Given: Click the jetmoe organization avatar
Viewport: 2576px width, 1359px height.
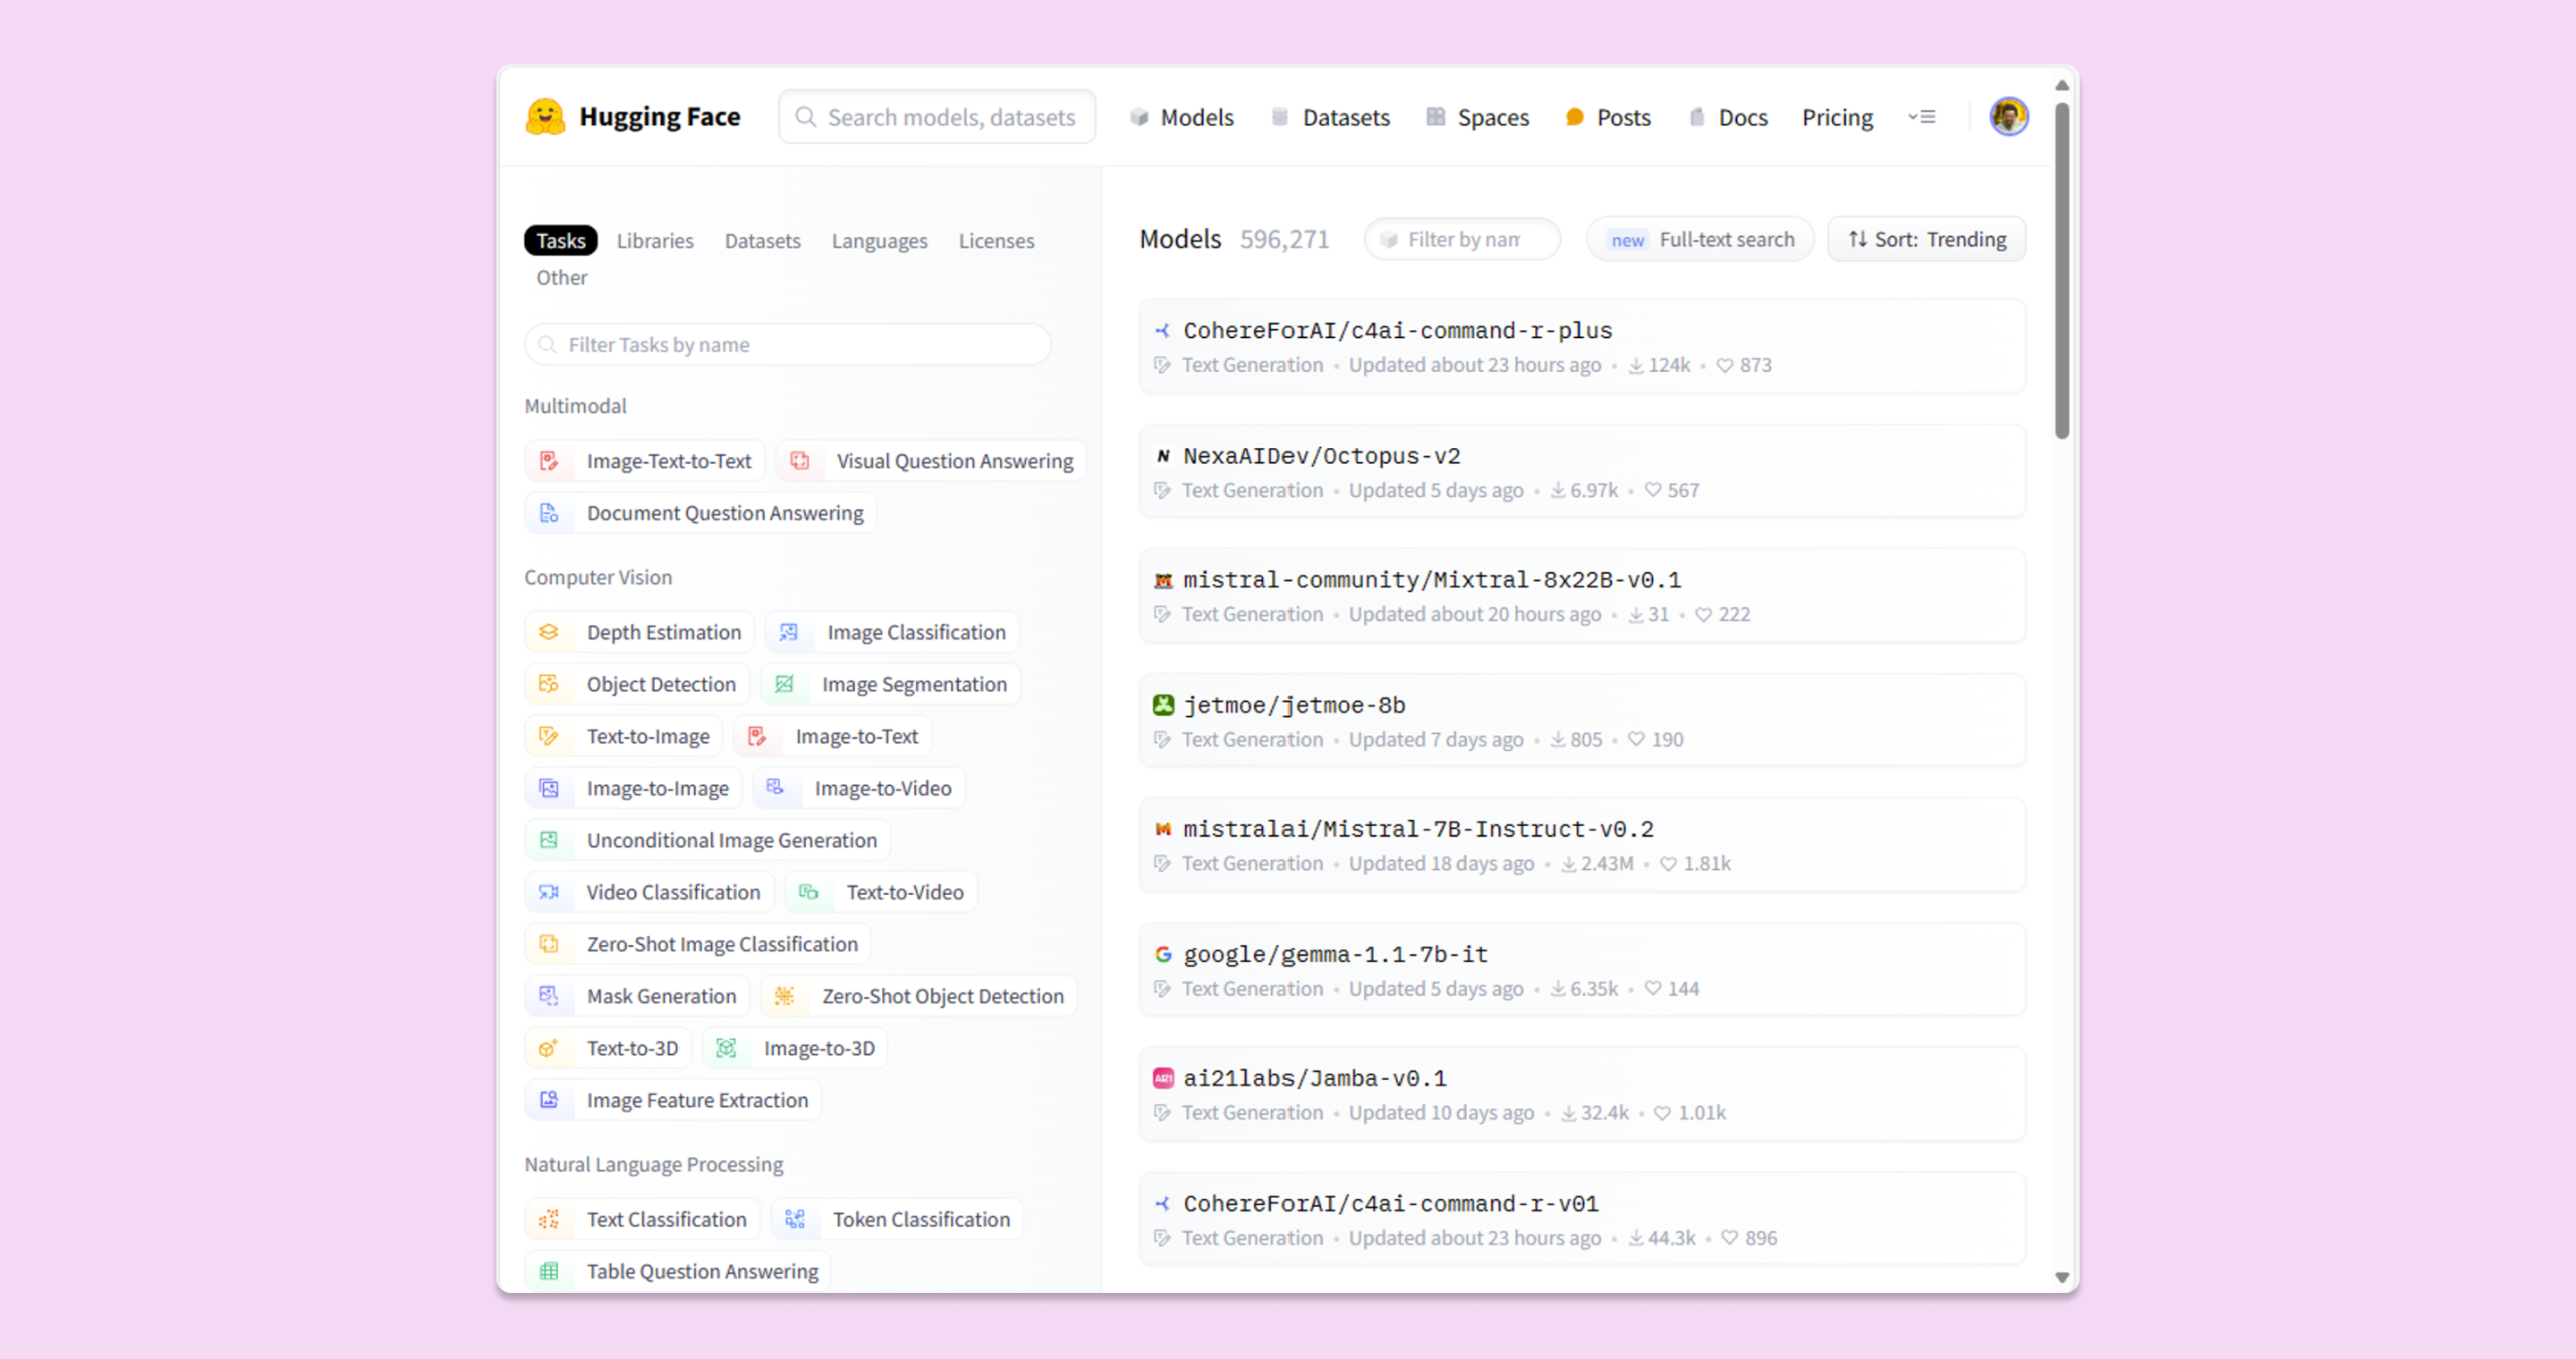Looking at the screenshot, I should pyautogui.click(x=1163, y=705).
